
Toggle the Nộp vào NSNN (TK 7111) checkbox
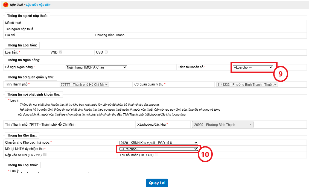click(x=45, y=155)
